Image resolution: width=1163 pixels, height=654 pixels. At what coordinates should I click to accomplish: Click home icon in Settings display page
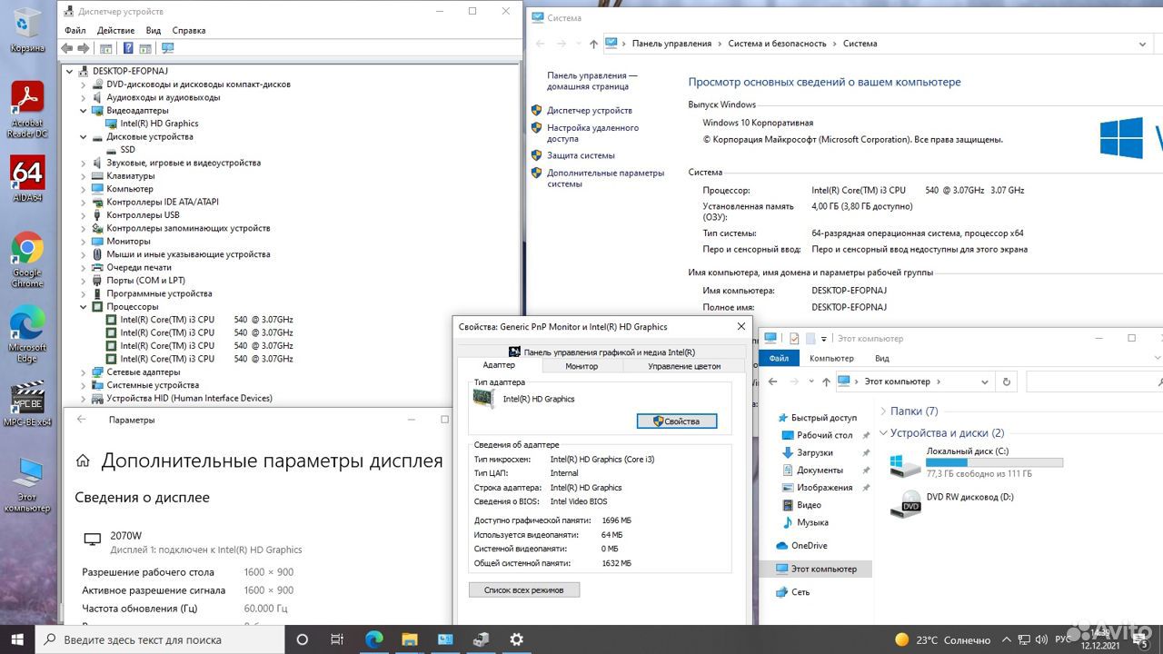[83, 461]
